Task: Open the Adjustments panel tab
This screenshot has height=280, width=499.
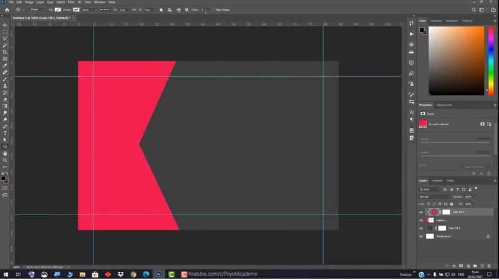Action: (x=444, y=105)
